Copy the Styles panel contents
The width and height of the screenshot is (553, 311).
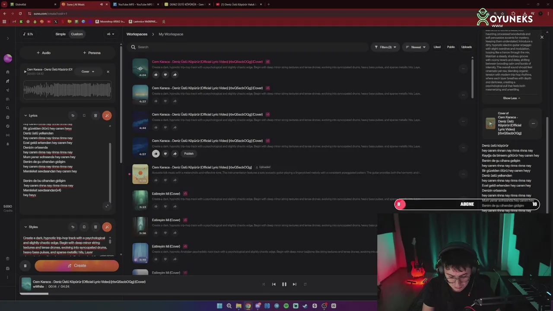84,227
